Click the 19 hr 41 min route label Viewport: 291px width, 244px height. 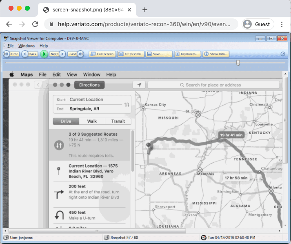pos(231,135)
